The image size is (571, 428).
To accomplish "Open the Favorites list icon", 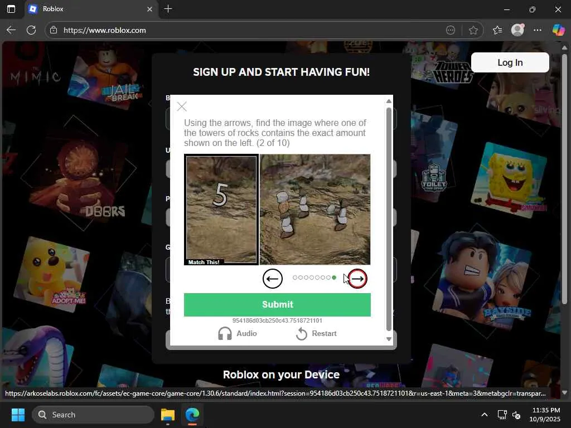I will 497,30.
